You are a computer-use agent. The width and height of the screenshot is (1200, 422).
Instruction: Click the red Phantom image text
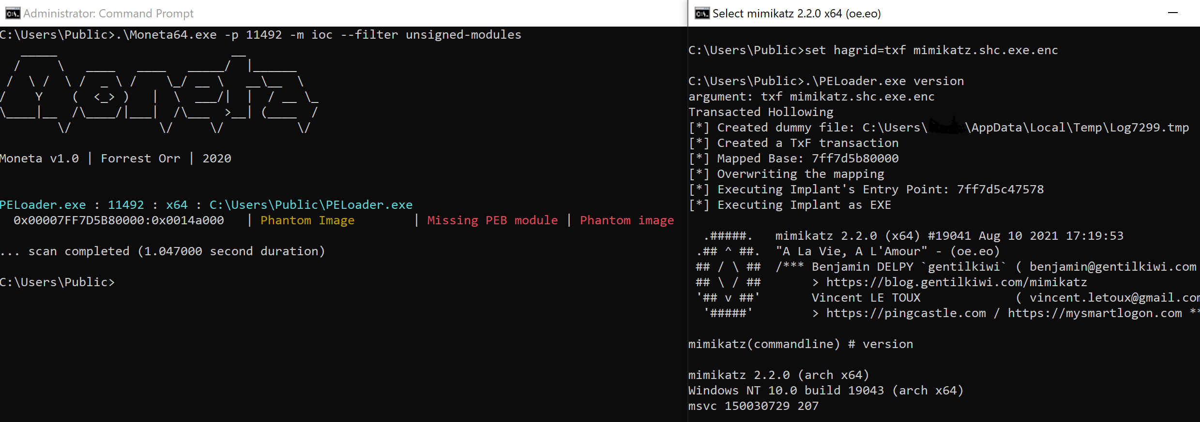coord(627,220)
